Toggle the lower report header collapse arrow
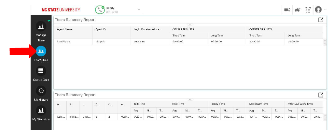The height and width of the screenshot is (132, 334). coord(190,99)
